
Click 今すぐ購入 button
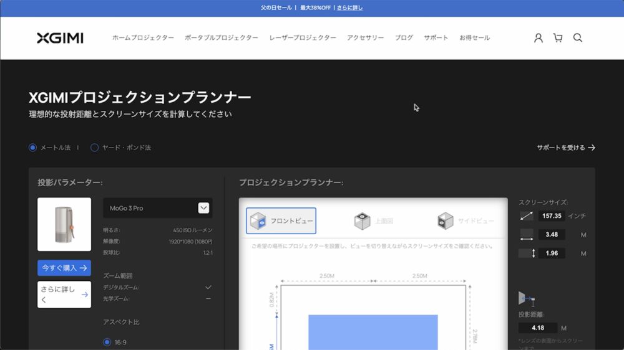tap(64, 268)
